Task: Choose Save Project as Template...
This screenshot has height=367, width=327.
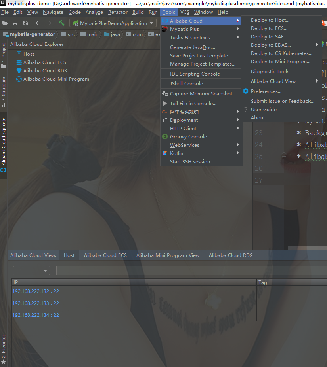Action: (x=201, y=56)
